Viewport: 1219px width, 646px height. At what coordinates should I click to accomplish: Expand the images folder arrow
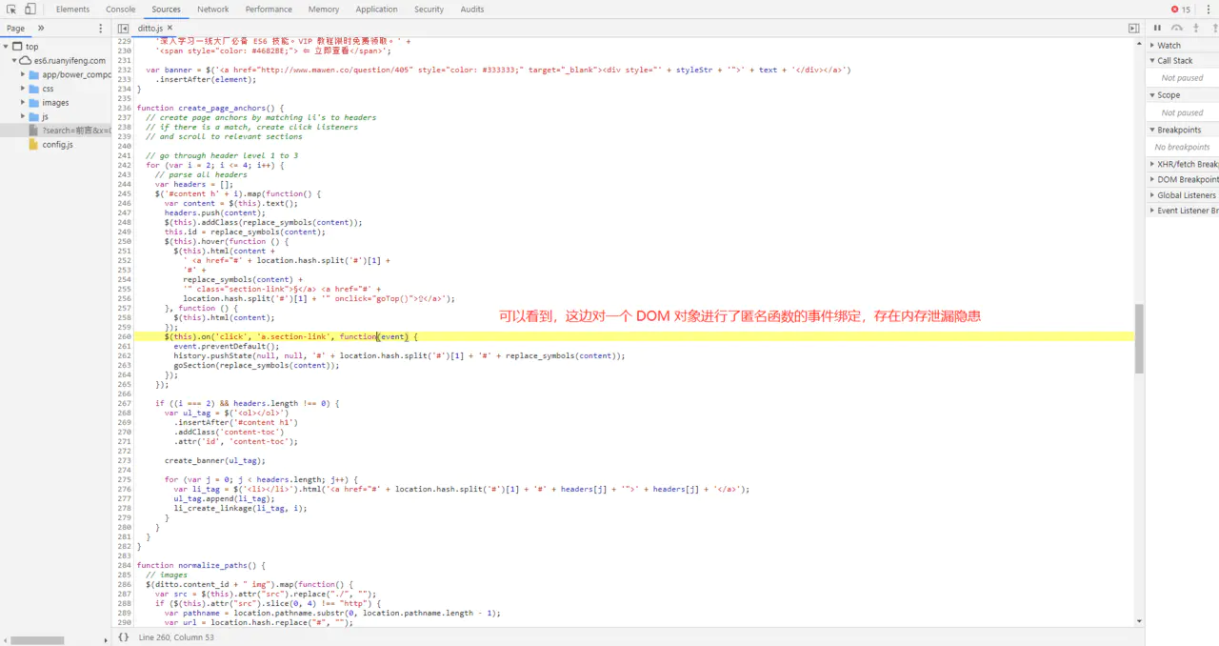click(x=24, y=103)
